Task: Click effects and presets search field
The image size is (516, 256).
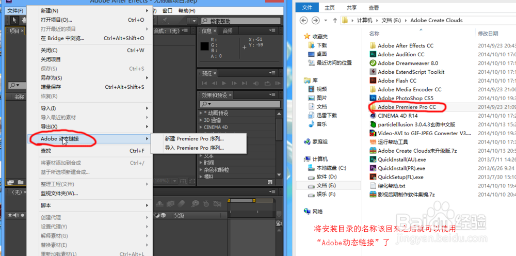Action: coord(240,104)
